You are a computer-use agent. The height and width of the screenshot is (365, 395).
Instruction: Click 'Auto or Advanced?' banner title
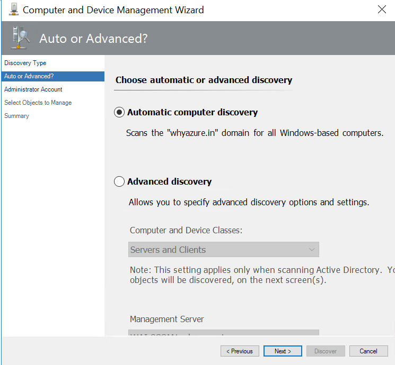tap(93, 39)
